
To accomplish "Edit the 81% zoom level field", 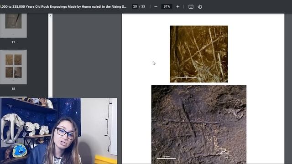I will point(167,6).
